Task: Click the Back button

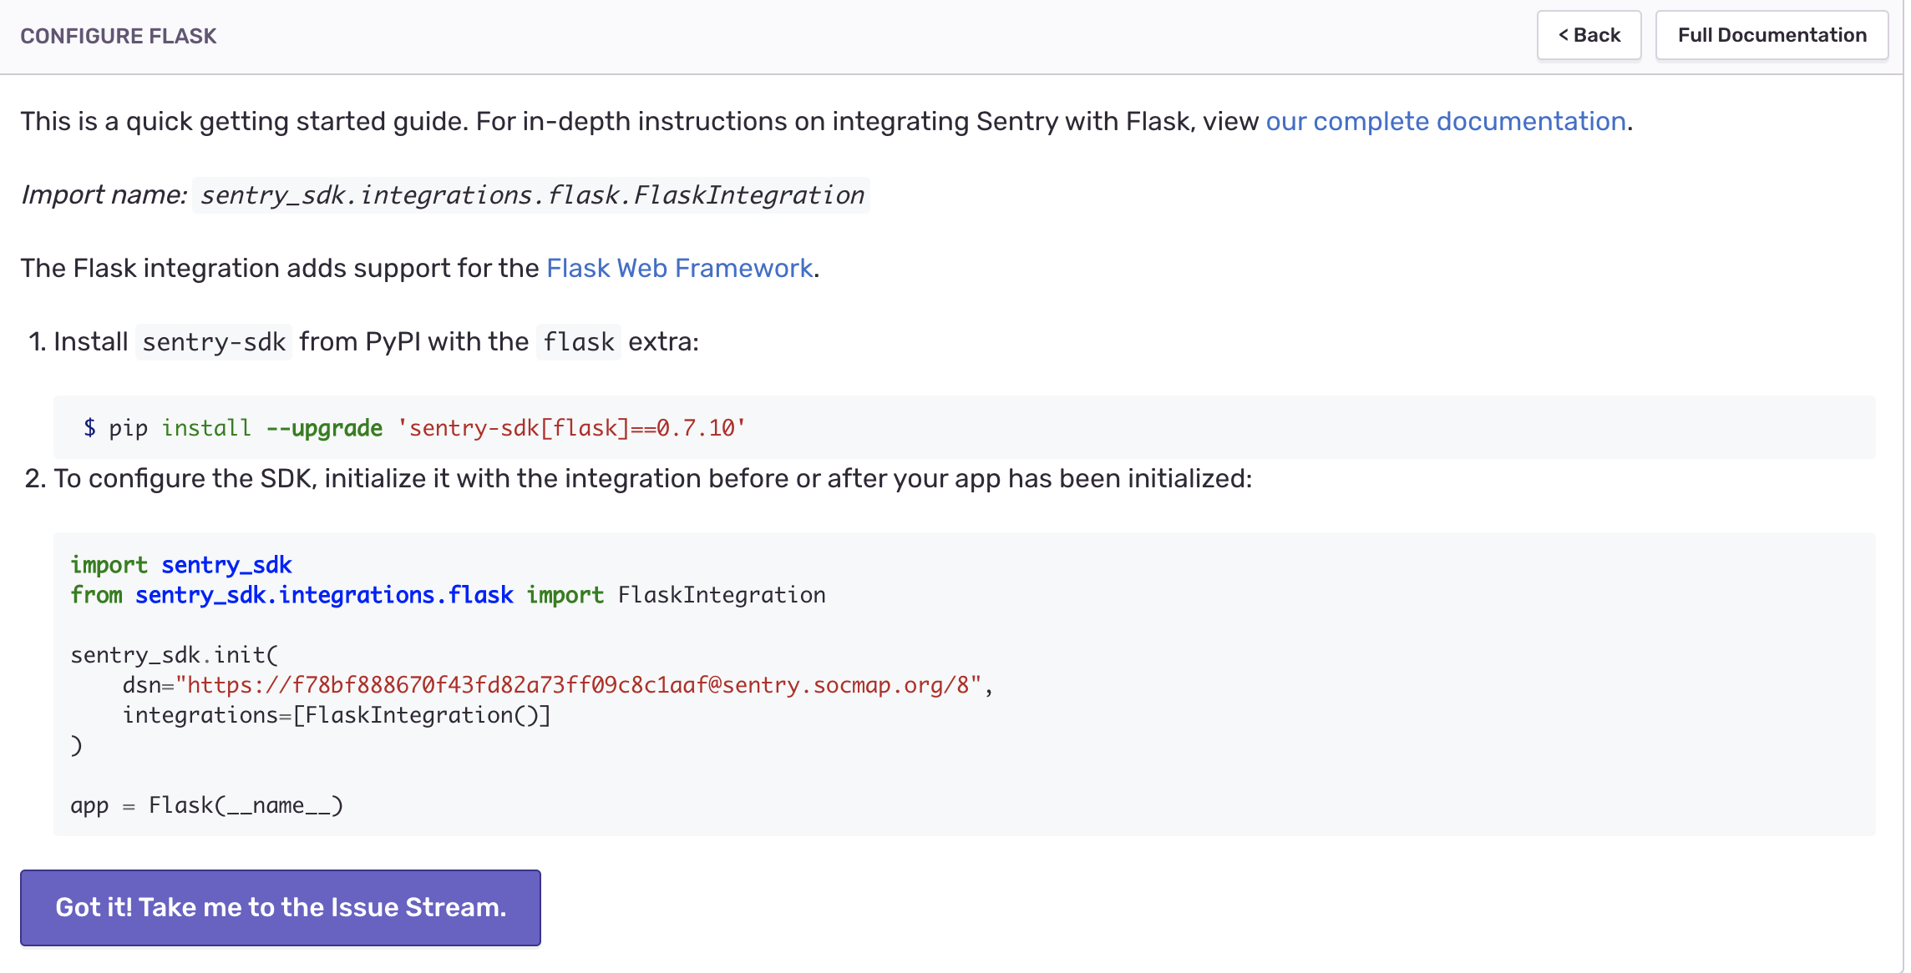Action: [x=1589, y=35]
